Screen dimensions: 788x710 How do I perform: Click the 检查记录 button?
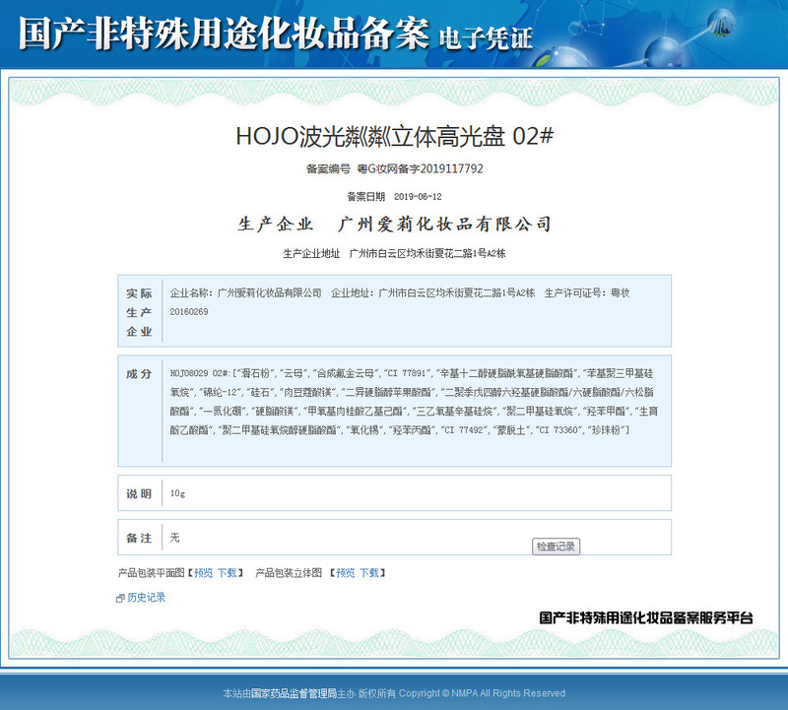tap(556, 547)
